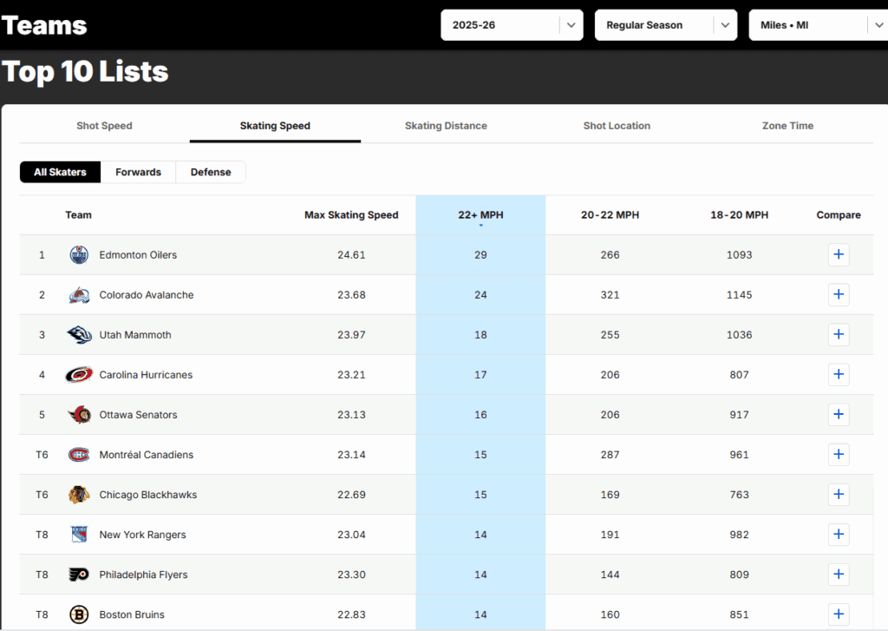Viewport: 888px width, 631px height.
Task: Open the Montréal Canadiens team link
Action: (146, 455)
